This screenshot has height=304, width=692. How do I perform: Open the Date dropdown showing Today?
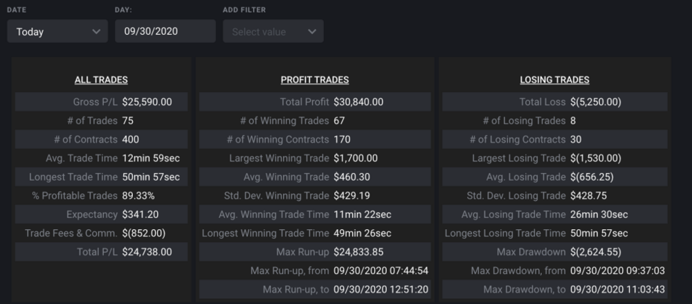click(57, 32)
